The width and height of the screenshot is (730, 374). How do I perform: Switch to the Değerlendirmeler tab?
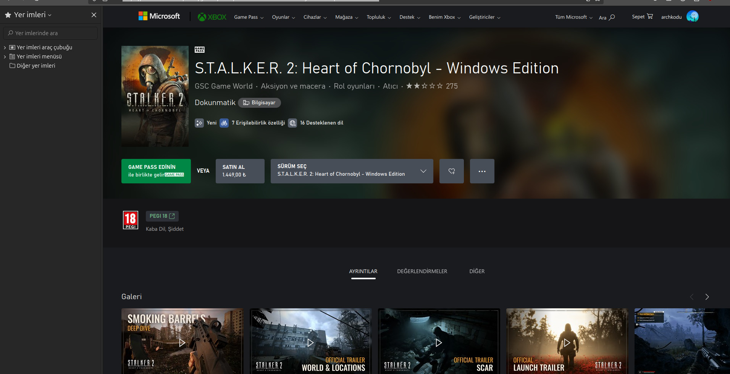tap(422, 271)
